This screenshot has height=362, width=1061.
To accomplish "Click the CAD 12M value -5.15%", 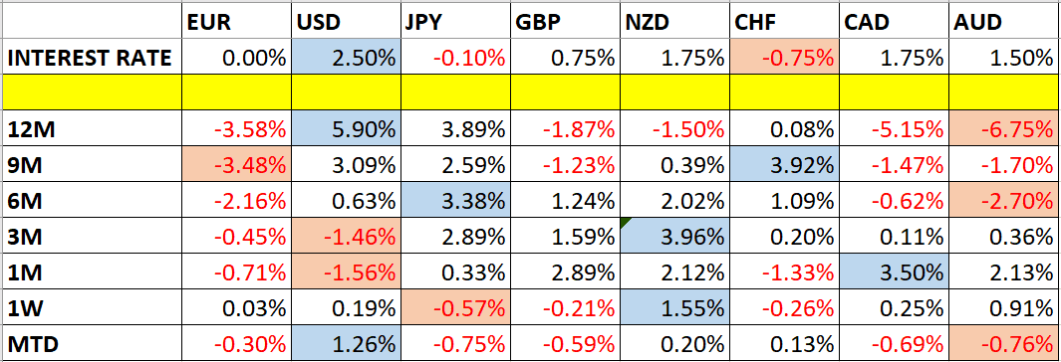I will (x=894, y=129).
